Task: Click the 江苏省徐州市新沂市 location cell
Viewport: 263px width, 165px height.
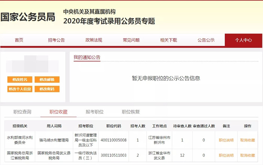Action: point(159,140)
